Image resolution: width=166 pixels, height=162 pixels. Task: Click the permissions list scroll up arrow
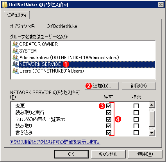pos(152,105)
